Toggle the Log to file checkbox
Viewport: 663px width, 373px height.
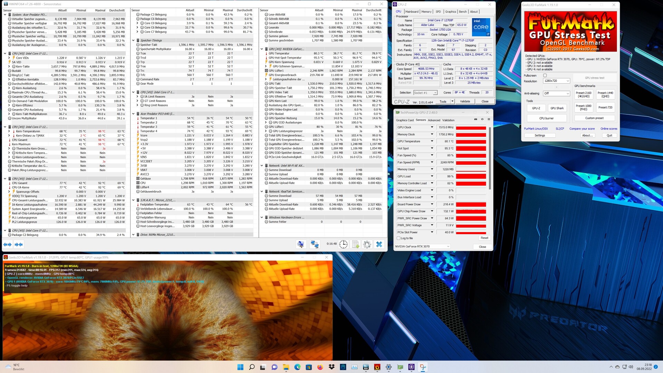coord(399,238)
